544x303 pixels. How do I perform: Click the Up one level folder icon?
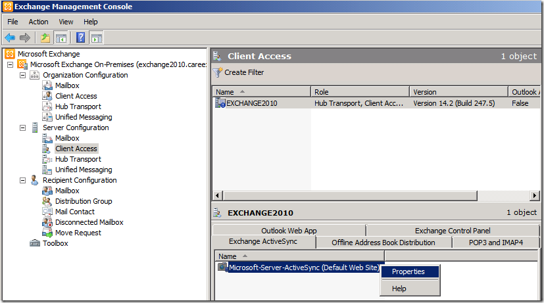(45, 37)
